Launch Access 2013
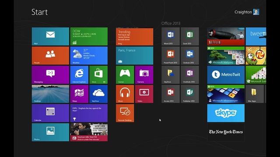This screenshot has width=280, height=157. 171,94
